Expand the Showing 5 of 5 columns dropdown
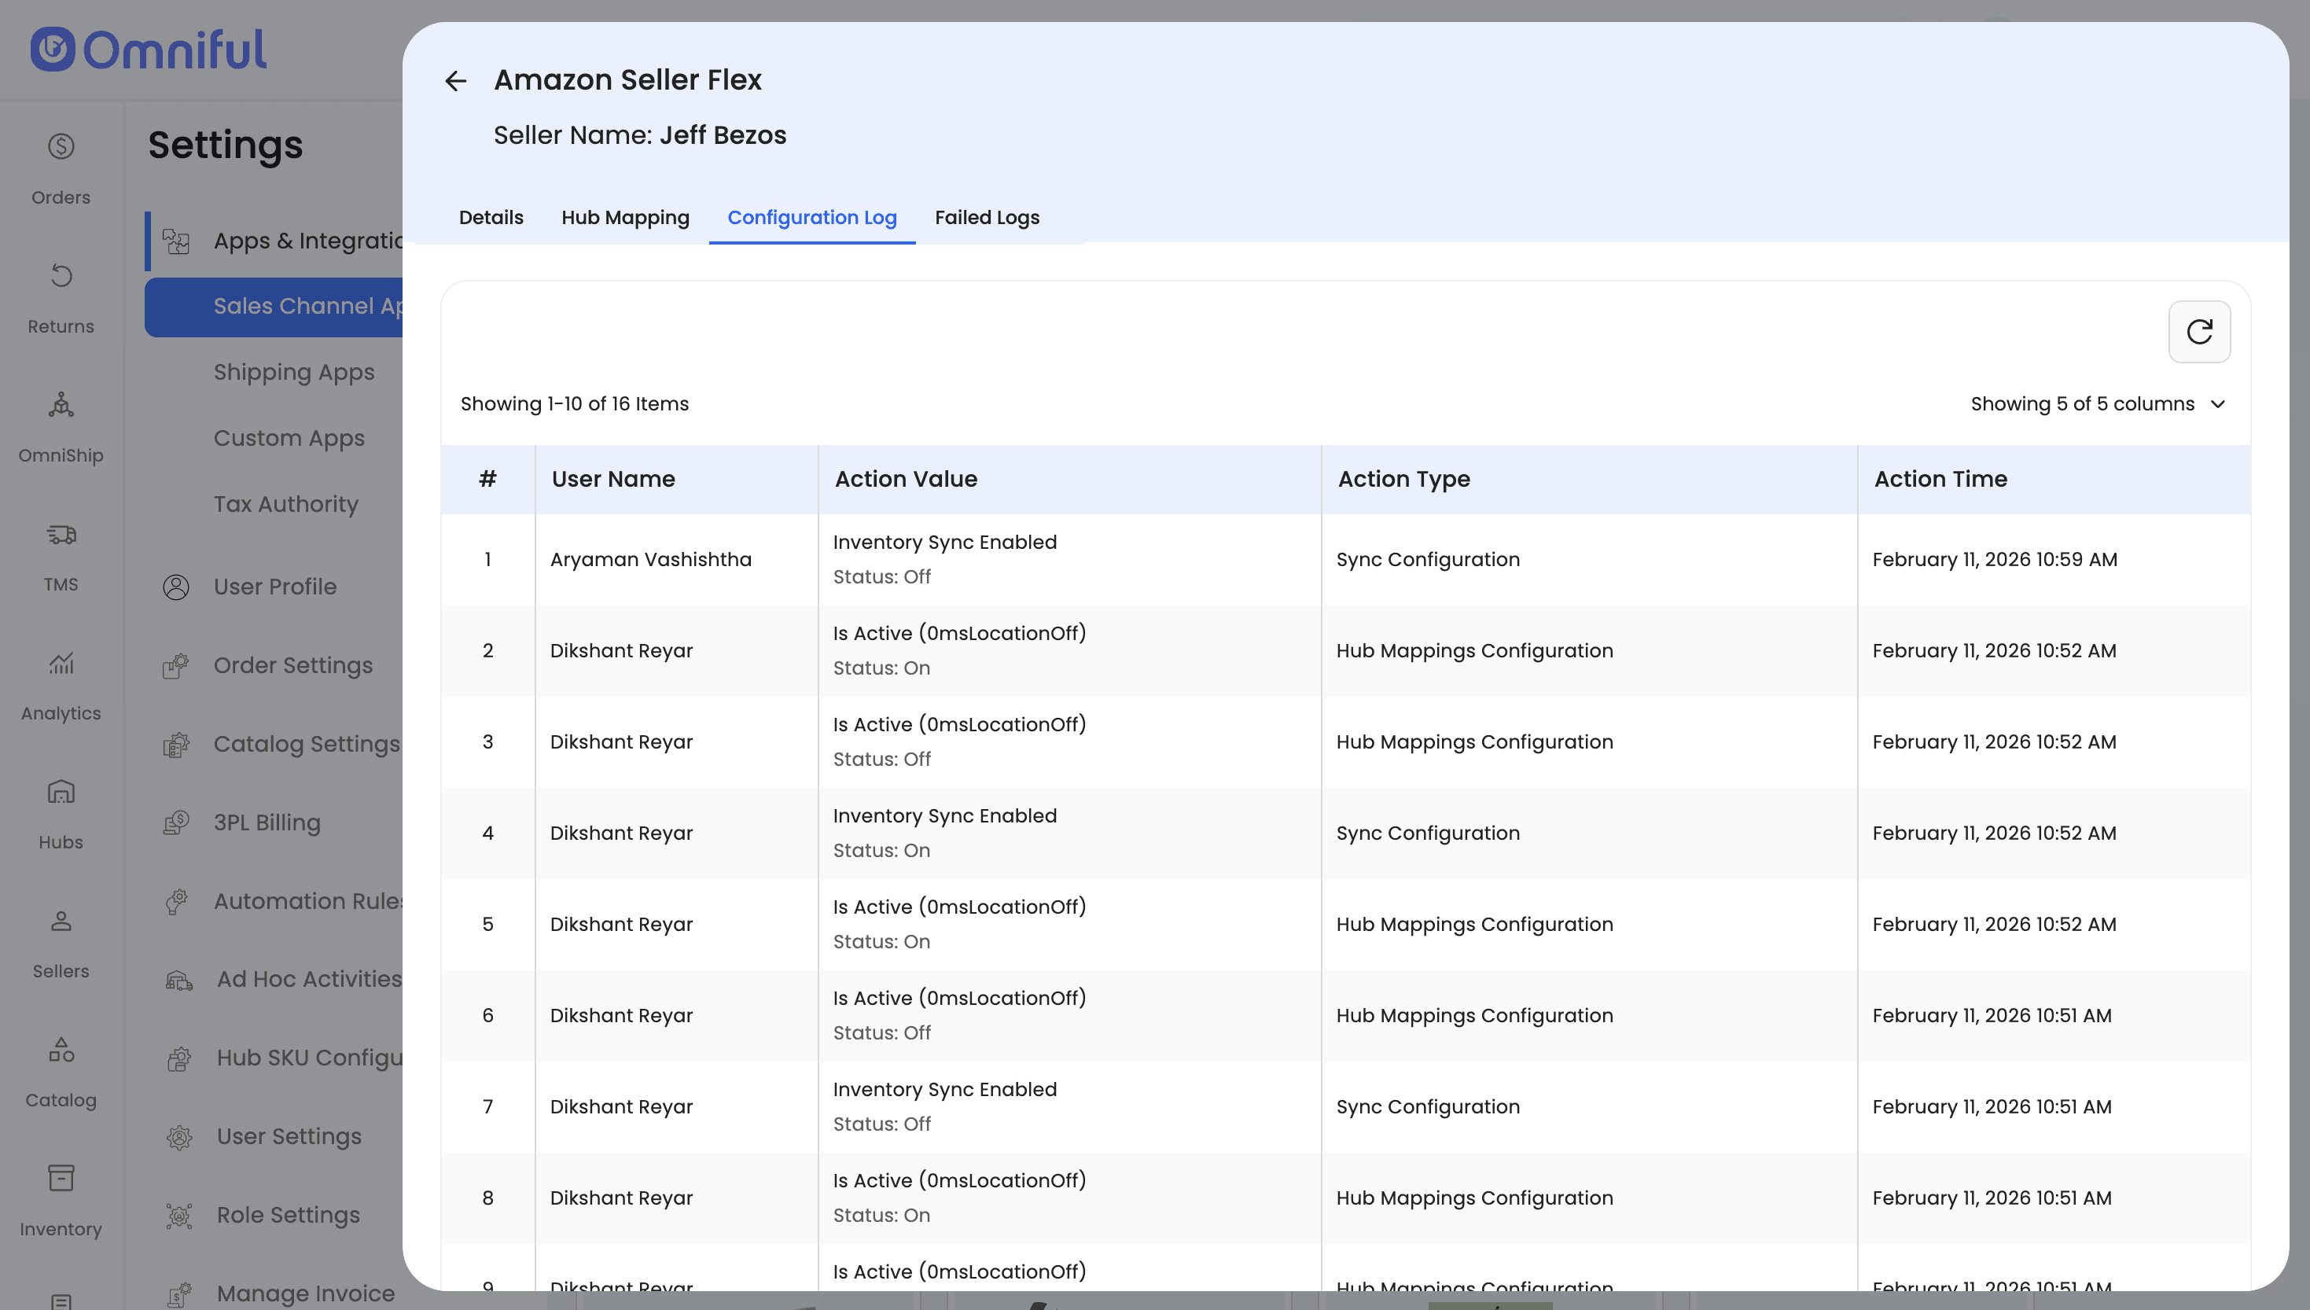2310x1310 pixels. (x=2097, y=404)
